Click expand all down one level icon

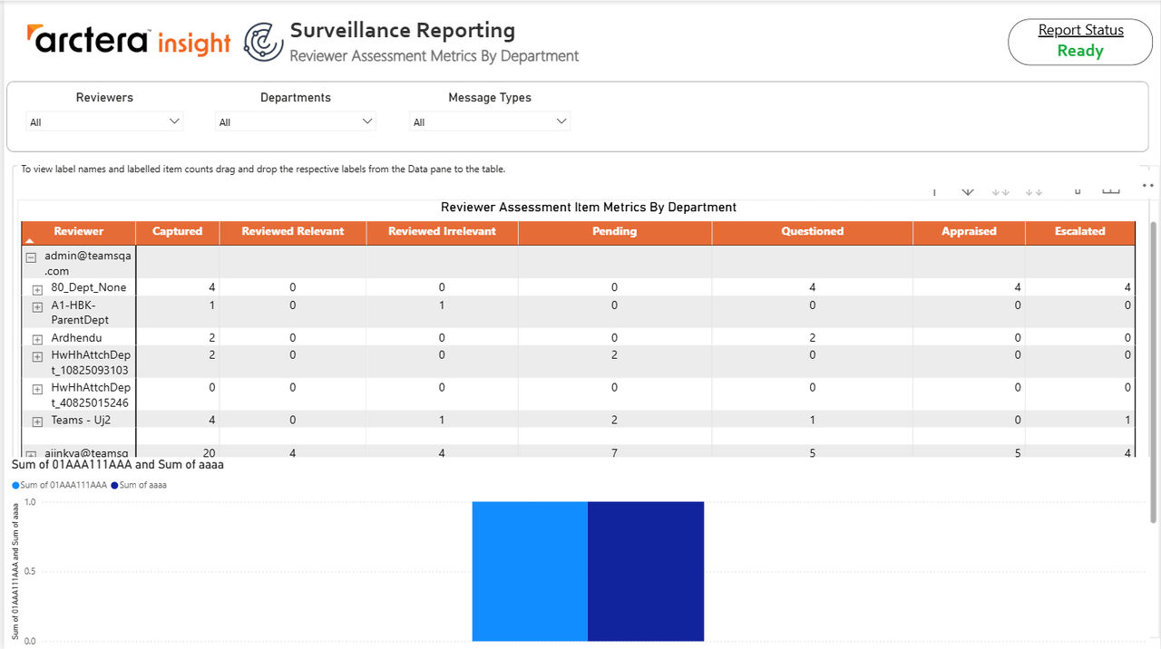1033,191
